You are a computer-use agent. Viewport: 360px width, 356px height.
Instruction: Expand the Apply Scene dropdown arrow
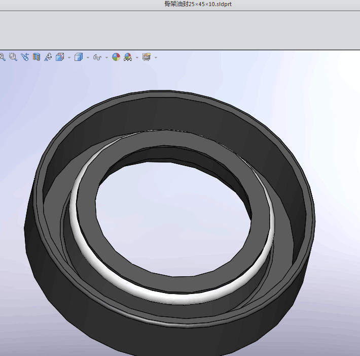[137, 57]
